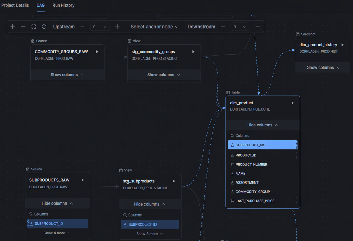The height and width of the screenshot is (241, 353).
Task: Collapse columns on stg_subproducts view
Action: (x=150, y=204)
